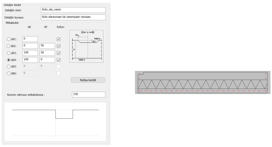Screen dimensions: 272x147
Task: Select the dX2 radio button
Action: (x=9, y=46)
